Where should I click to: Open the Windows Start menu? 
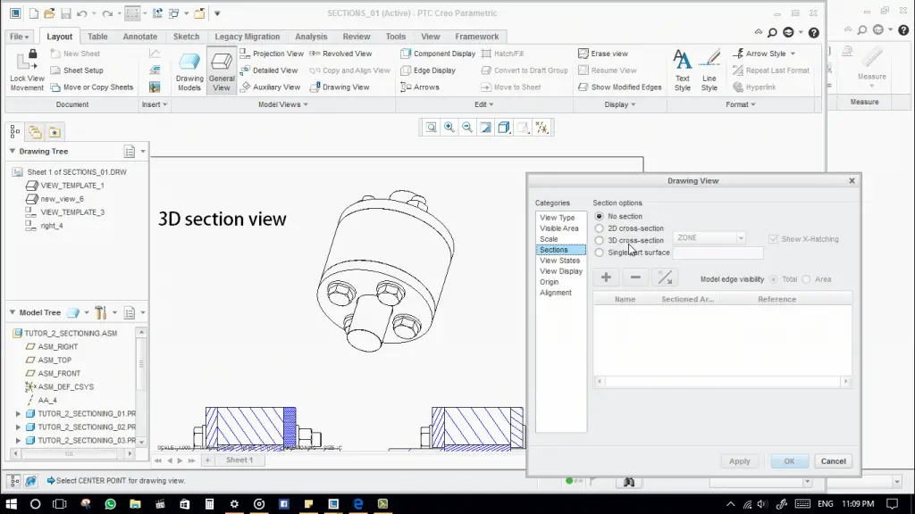[12, 504]
